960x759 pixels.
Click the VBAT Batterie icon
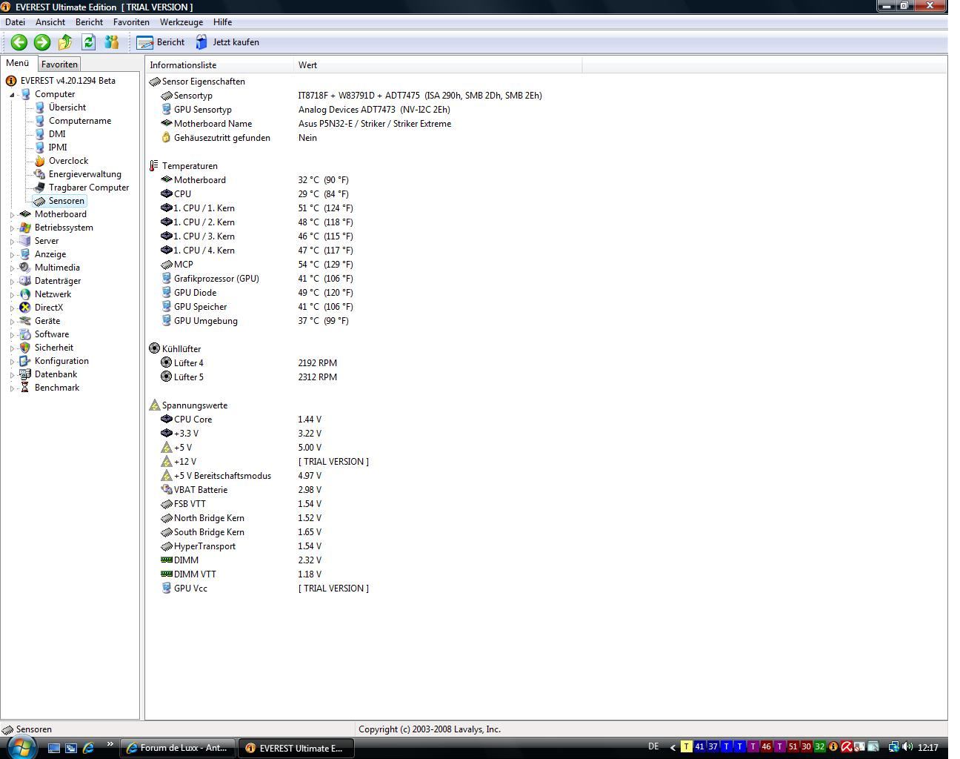pyautogui.click(x=166, y=490)
